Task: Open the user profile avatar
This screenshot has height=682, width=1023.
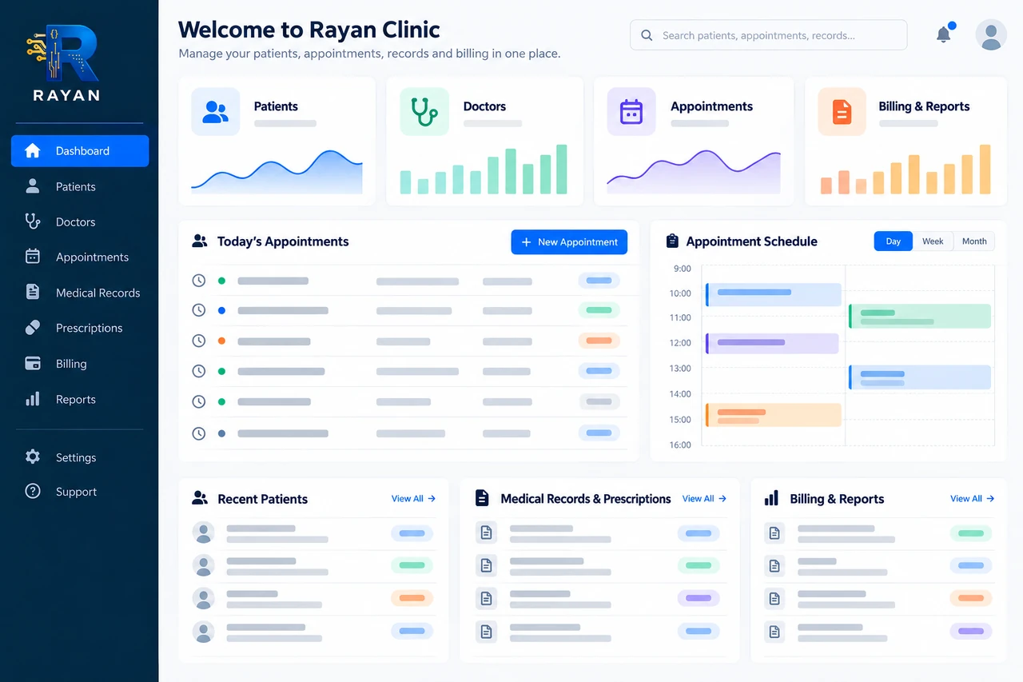Action: point(991,35)
